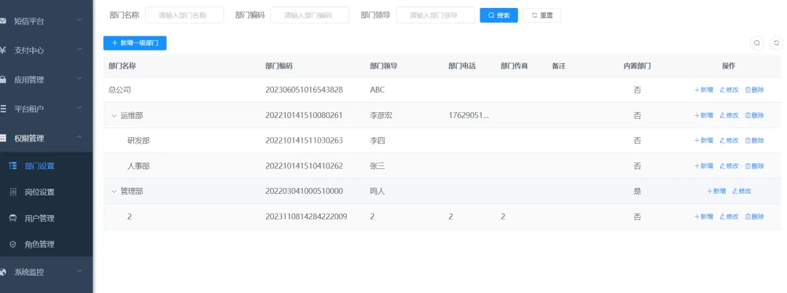Viewport: 787px width, 293px height.
Task: Click the 内置部门 column header
Action: (638, 66)
